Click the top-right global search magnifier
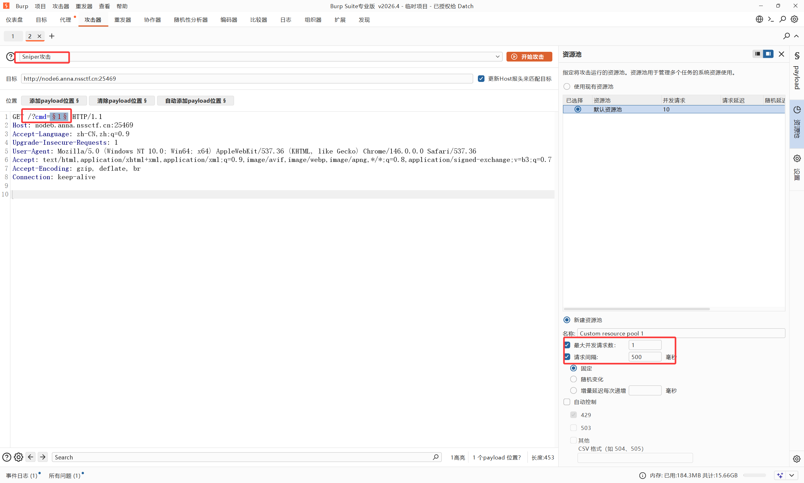The image size is (804, 483). click(x=783, y=19)
